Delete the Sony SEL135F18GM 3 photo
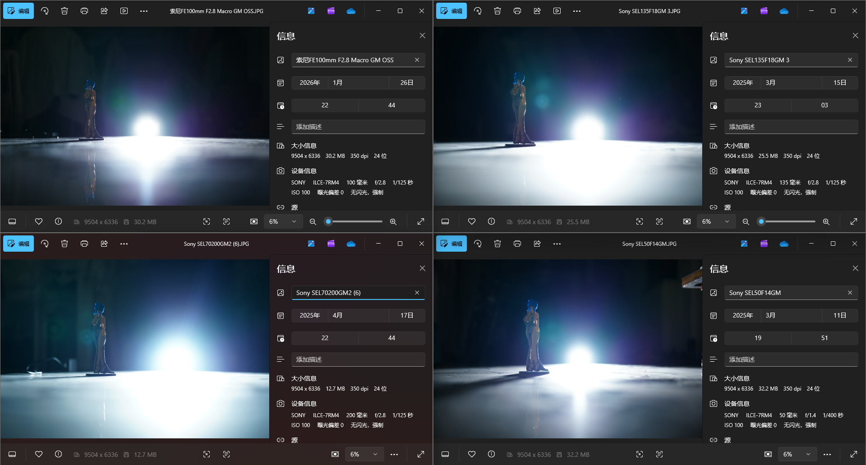The width and height of the screenshot is (866, 465). click(x=497, y=11)
